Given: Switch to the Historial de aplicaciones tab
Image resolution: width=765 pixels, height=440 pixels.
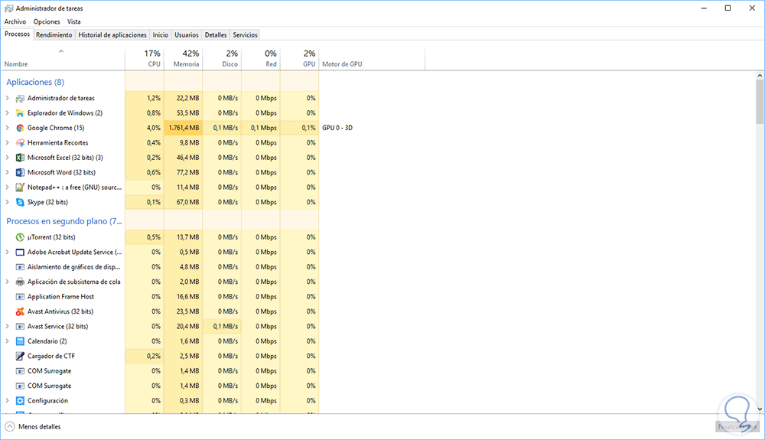Looking at the screenshot, I should tap(112, 35).
